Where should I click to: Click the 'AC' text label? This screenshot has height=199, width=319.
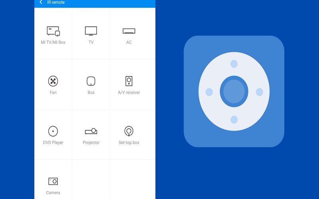point(129,42)
